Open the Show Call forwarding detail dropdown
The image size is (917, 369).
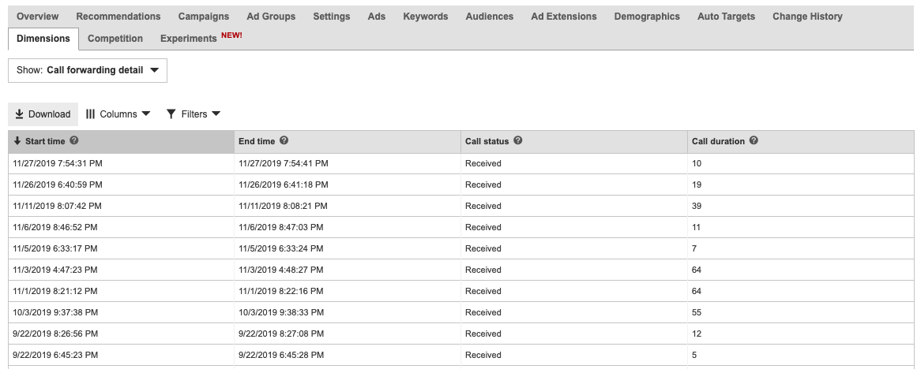tap(88, 70)
